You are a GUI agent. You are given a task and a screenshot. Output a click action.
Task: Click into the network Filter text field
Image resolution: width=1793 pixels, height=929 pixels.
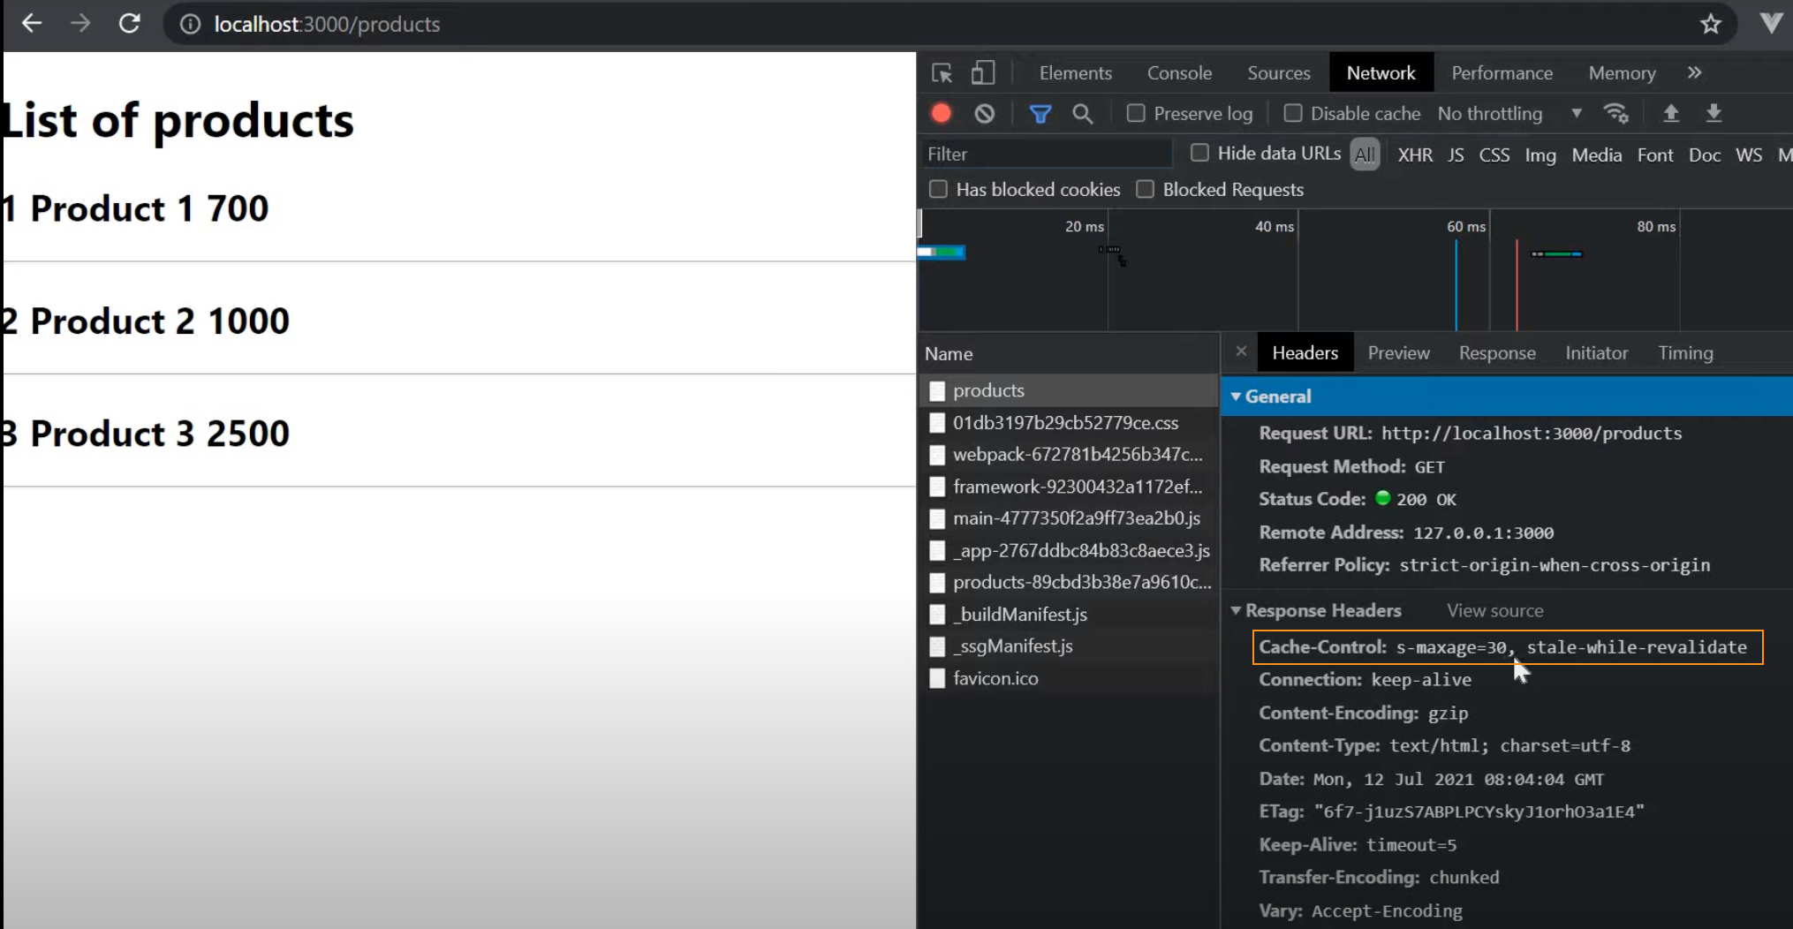(1046, 154)
